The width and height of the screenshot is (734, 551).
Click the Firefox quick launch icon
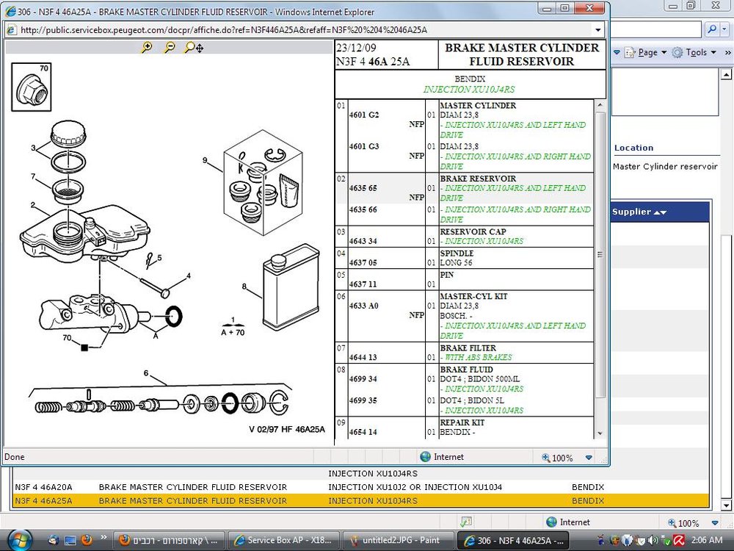pos(87,540)
